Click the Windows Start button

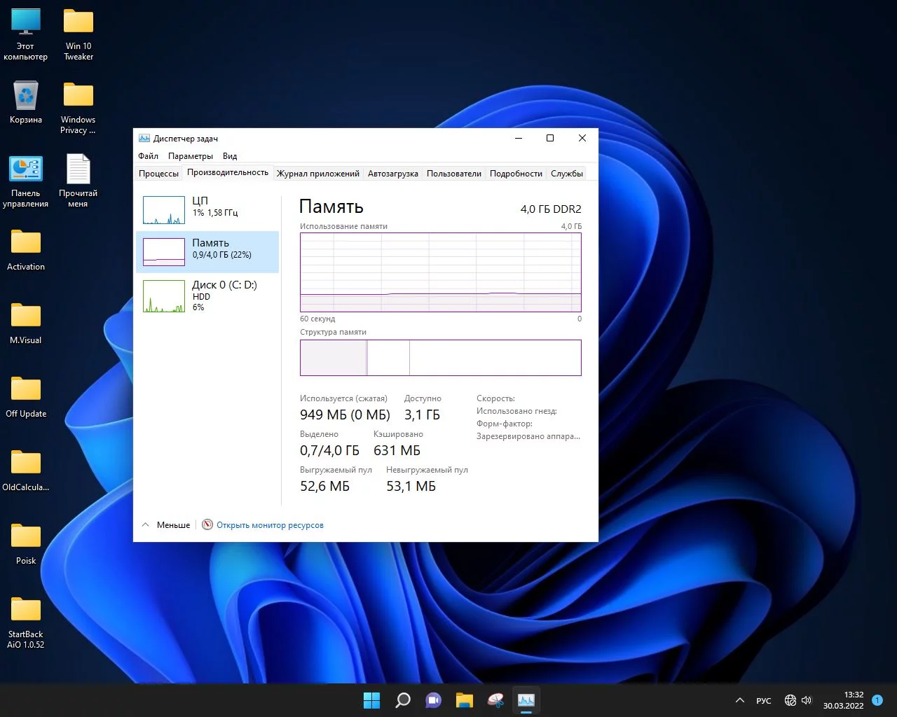pyautogui.click(x=371, y=700)
